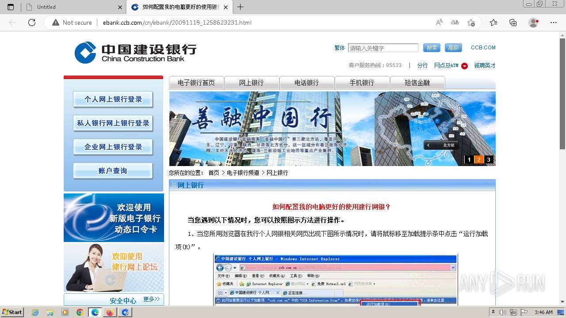
Task: Open Read aloud icon in address bar
Action: pyautogui.click(x=439, y=23)
